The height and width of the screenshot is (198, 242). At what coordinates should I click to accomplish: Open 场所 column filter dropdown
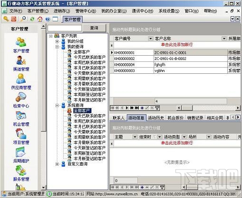click(x=209, y=137)
